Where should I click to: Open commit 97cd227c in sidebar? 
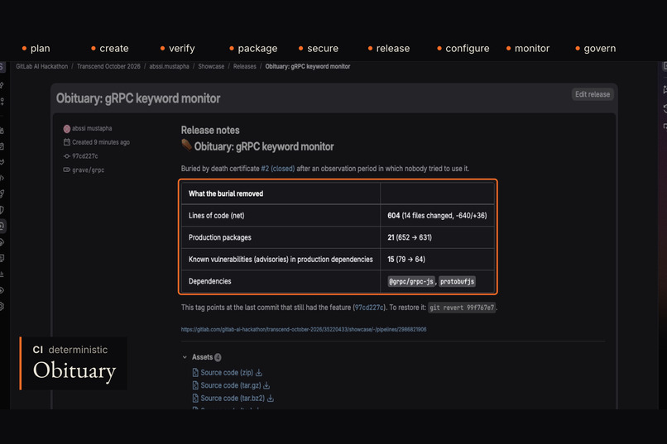coord(84,156)
